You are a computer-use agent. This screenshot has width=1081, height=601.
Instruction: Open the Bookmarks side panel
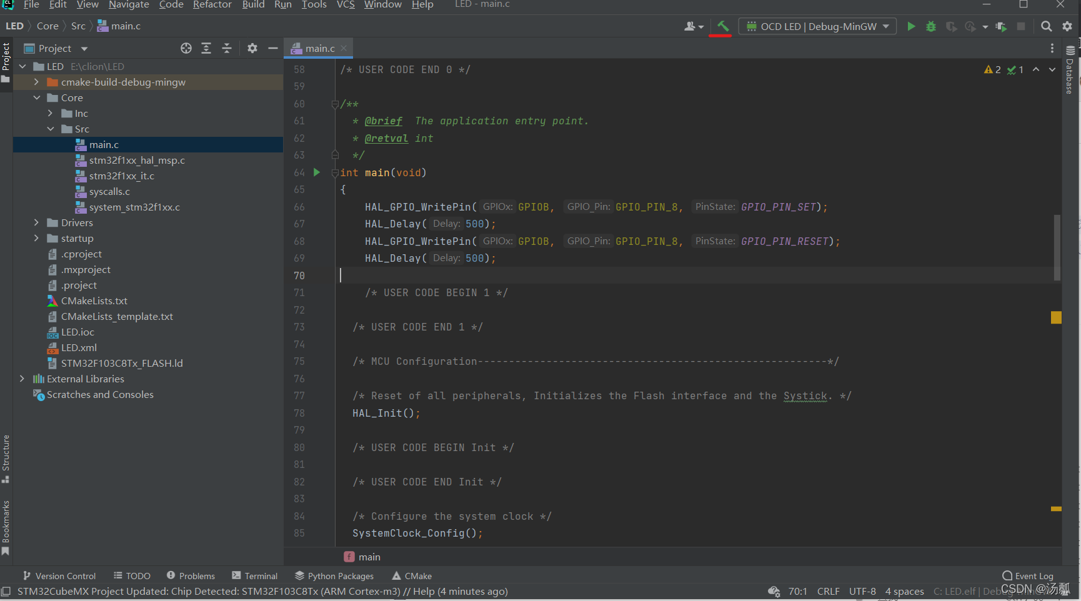[x=6, y=528]
